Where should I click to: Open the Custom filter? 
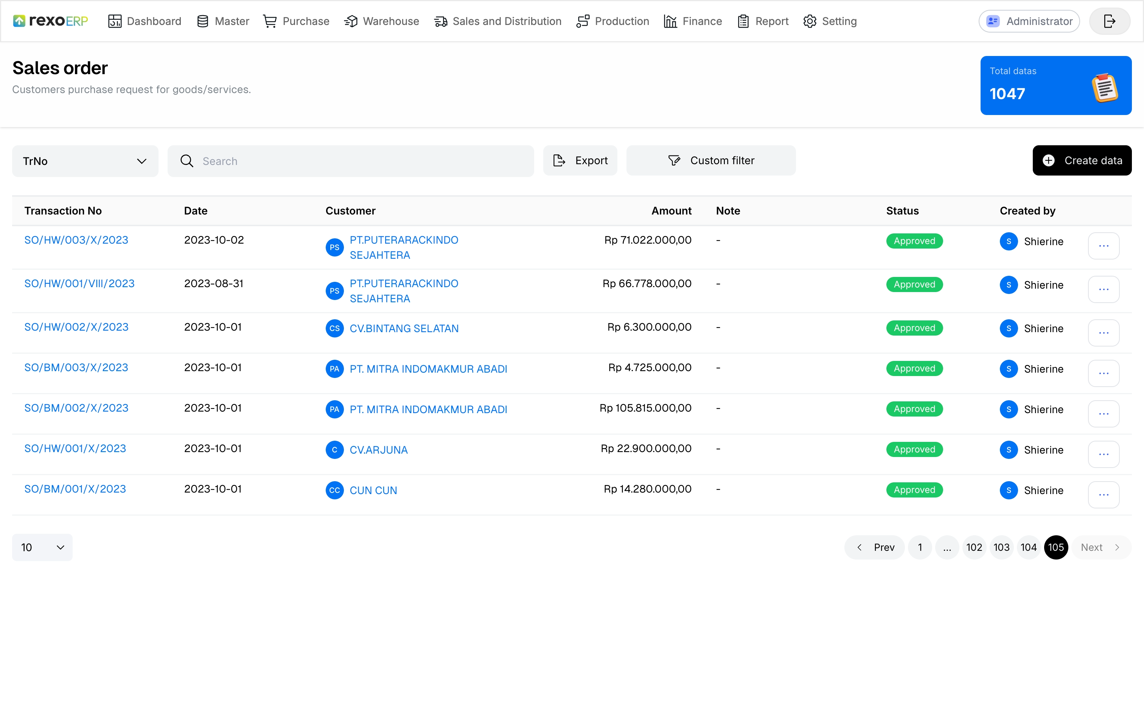(711, 160)
